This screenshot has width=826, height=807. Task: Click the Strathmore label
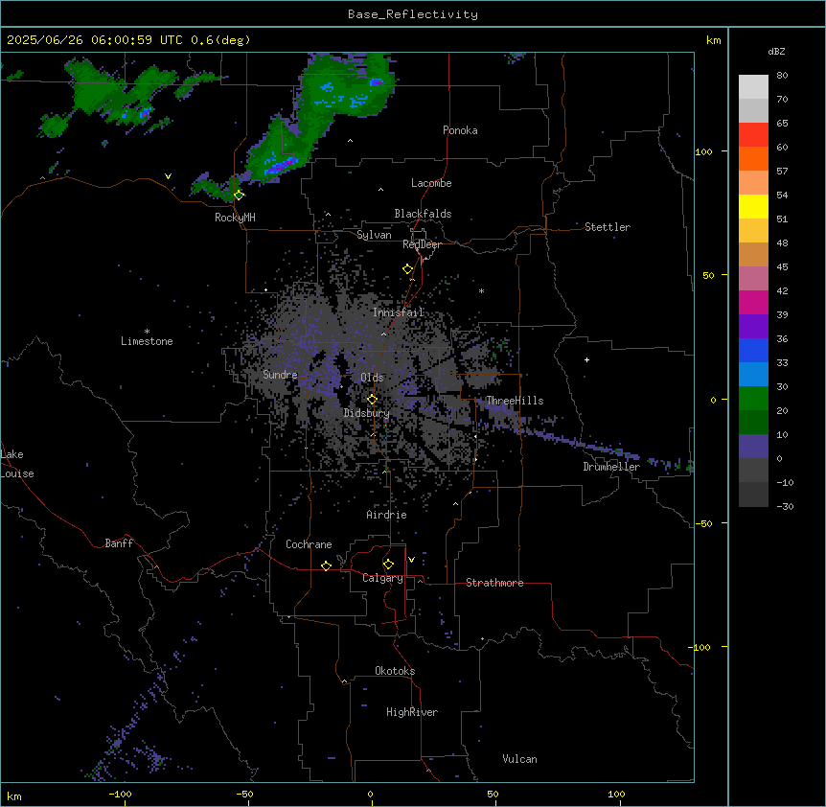494,583
